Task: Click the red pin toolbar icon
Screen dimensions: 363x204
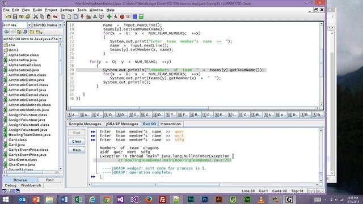Action: pos(82,16)
